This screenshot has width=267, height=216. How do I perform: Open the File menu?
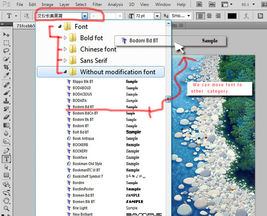point(20,4)
